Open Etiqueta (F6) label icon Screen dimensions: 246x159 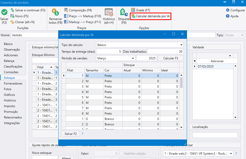(x=124, y=12)
